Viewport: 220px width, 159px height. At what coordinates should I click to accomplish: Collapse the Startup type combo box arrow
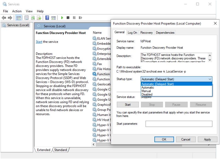210,79
